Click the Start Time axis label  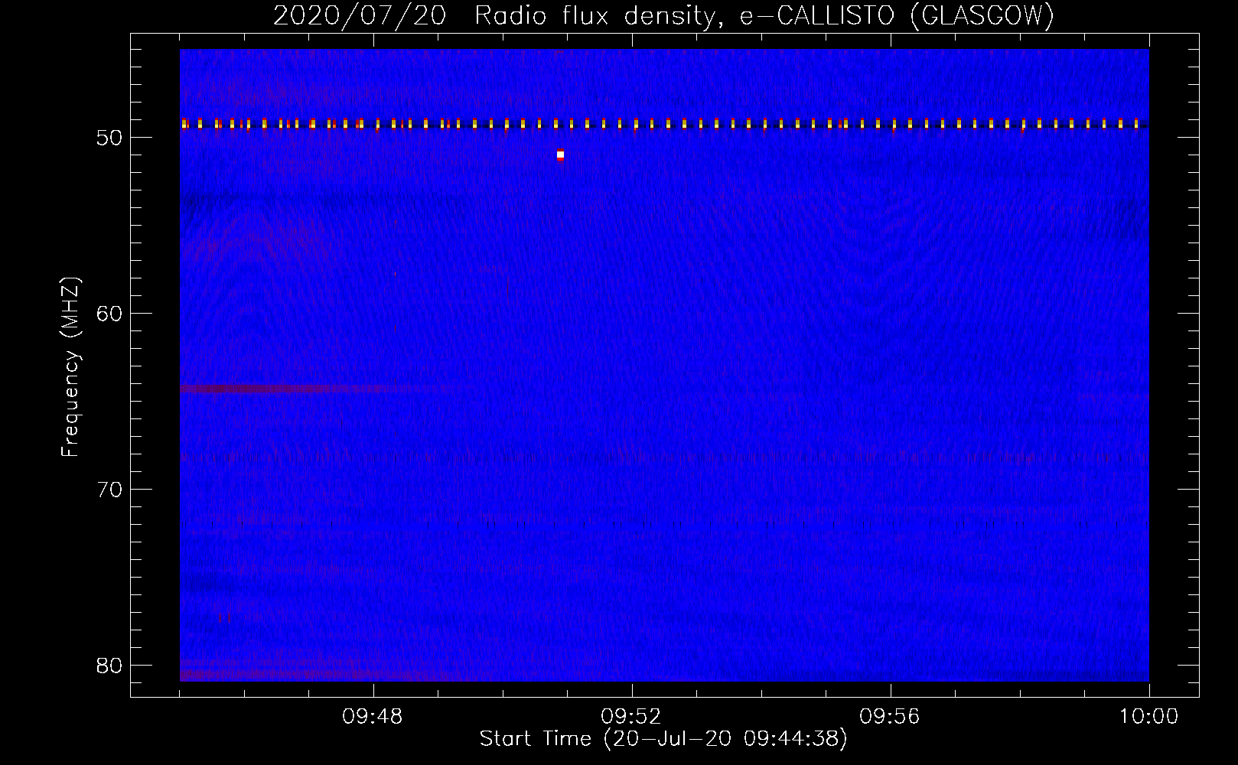663,739
